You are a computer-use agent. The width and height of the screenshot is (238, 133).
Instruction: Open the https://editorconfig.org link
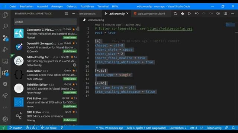click(170, 28)
